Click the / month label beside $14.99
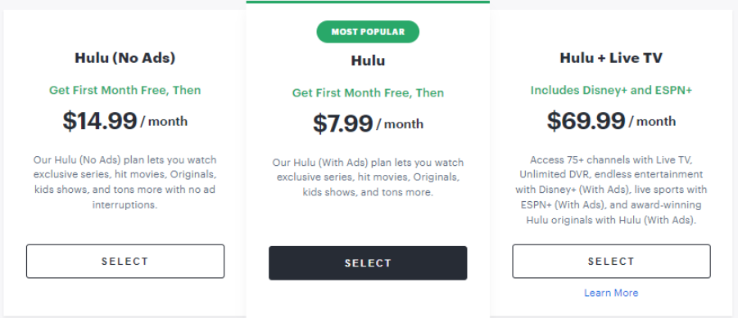Image resolution: width=738 pixels, height=318 pixels. click(x=164, y=122)
